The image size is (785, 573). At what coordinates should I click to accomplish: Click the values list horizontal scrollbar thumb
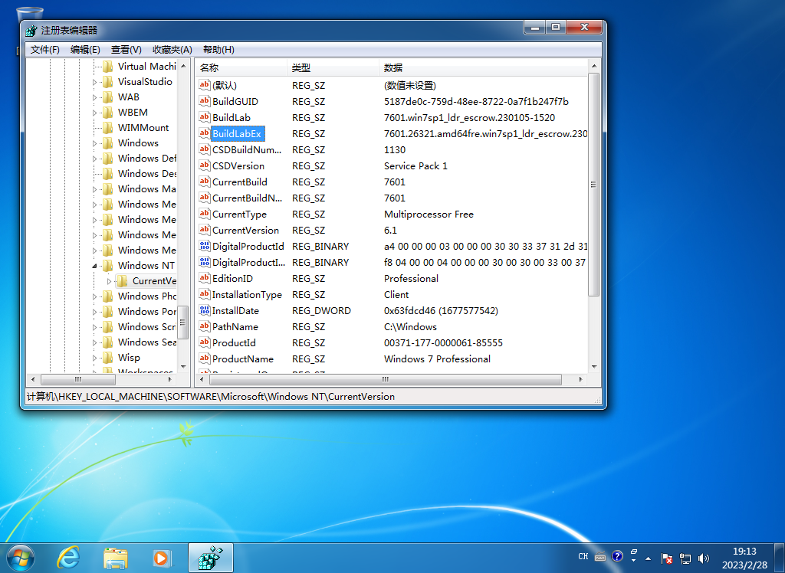tap(385, 379)
